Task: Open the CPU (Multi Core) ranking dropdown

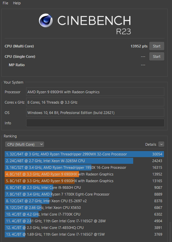Action: (x=24, y=144)
